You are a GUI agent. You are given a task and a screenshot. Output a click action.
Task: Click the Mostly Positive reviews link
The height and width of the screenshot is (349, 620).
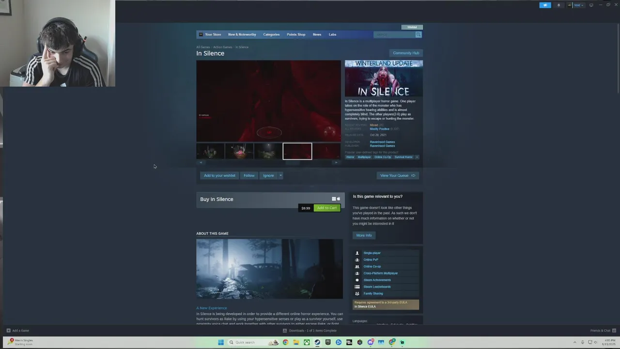379,129
